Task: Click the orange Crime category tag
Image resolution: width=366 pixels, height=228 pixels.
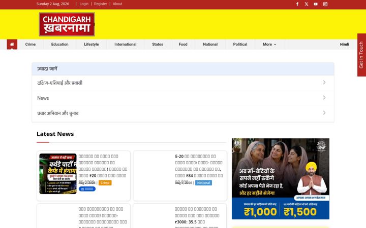Action: (105, 183)
